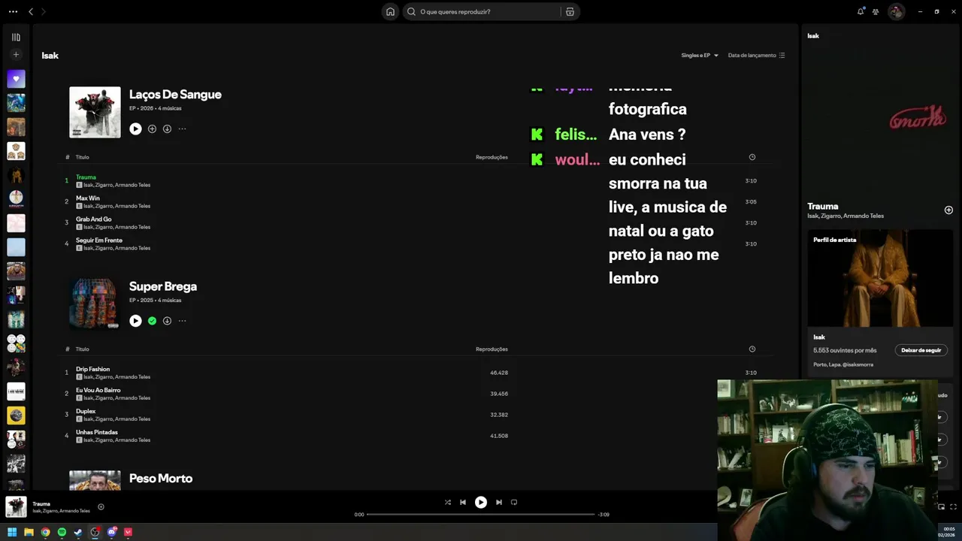Navigate back with the left arrow
The image size is (962, 541).
point(31,11)
